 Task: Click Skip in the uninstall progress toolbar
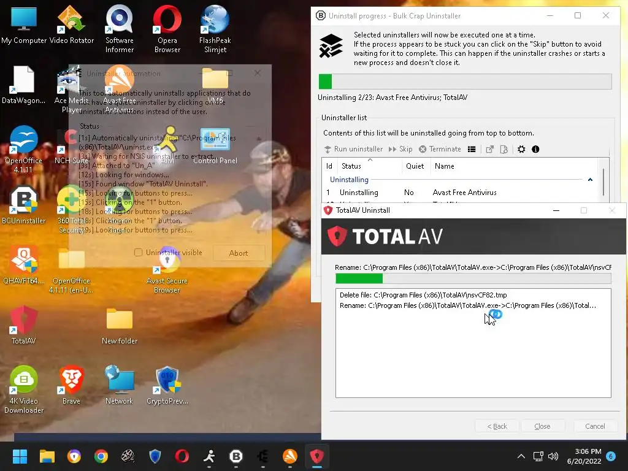click(x=400, y=149)
